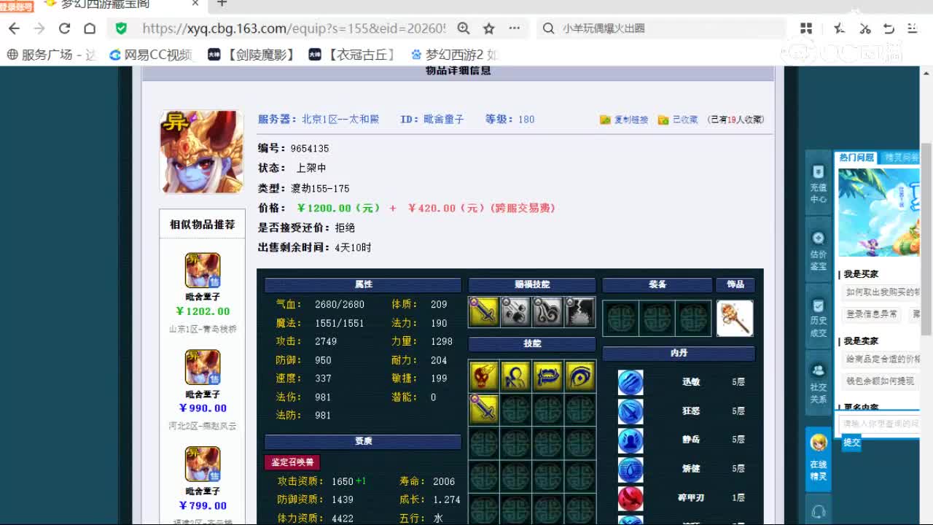Click sword skill icon in second skill row
The height and width of the screenshot is (525, 933).
[x=484, y=408]
